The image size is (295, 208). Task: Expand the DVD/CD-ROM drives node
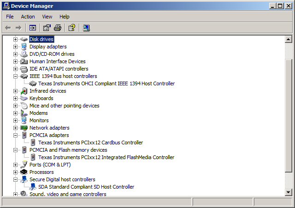(x=15, y=54)
